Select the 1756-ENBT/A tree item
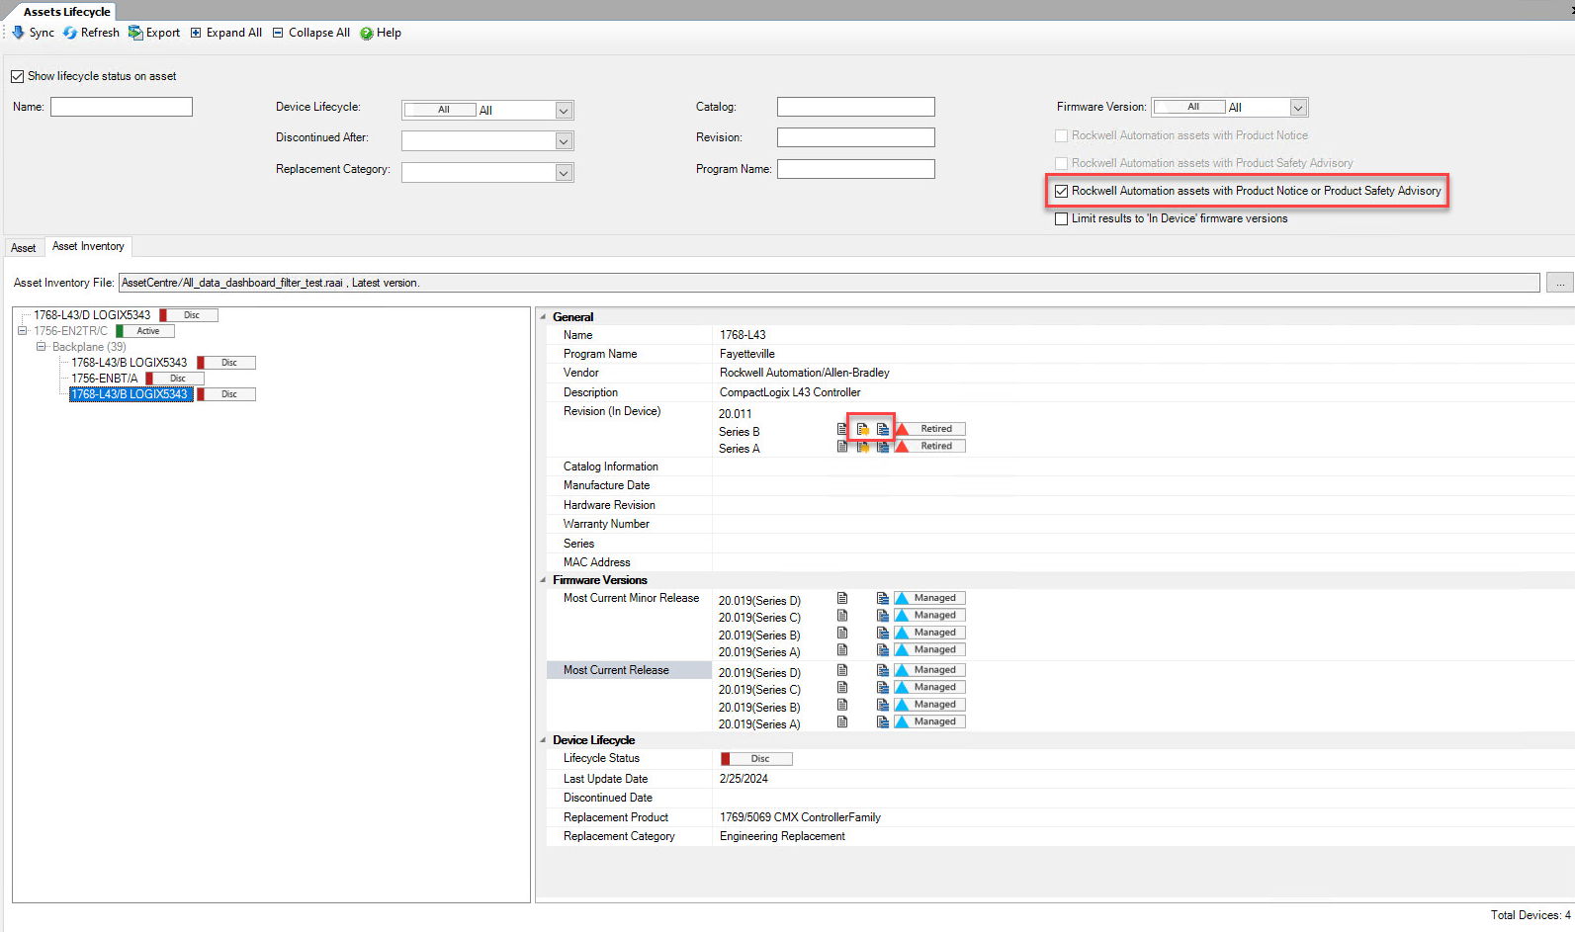1575x932 pixels. (105, 379)
